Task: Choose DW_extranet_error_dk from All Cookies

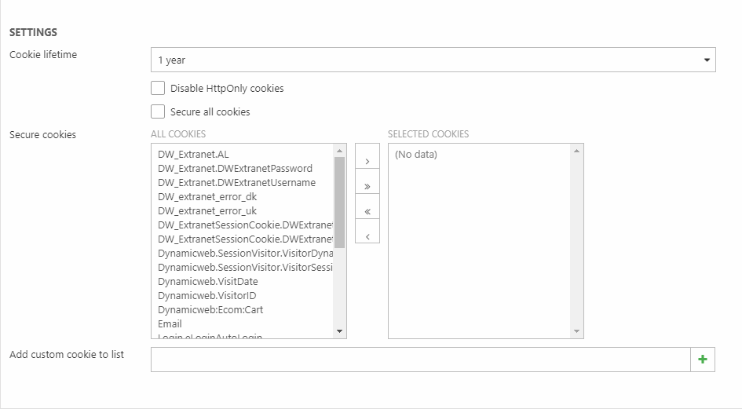Action: 207,197
